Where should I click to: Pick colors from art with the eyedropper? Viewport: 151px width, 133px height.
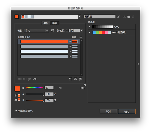[119, 17]
